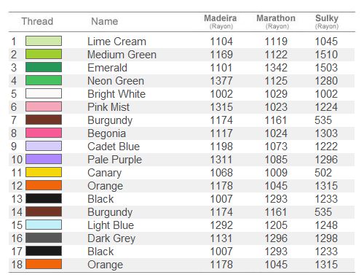Click the Orange swatch in row 18
This screenshot has width=364, height=280.
pyautogui.click(x=44, y=264)
